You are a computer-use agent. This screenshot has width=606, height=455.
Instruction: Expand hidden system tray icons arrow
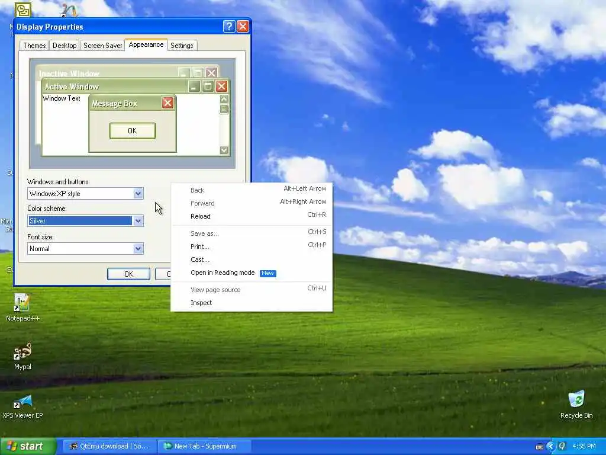(551, 447)
